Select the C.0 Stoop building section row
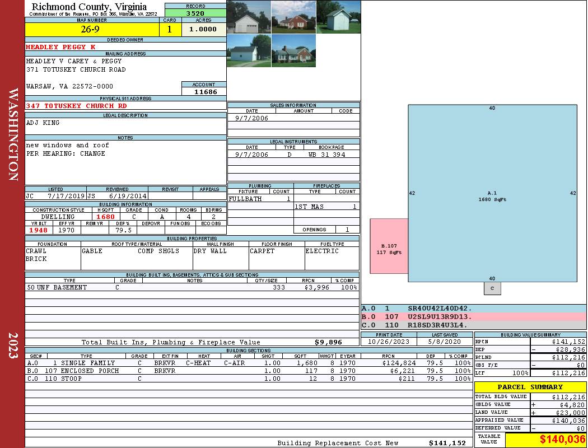The image size is (588, 448). point(249,379)
